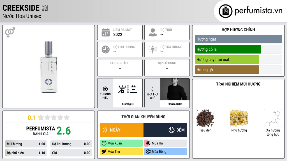Screen dimensions: 287x161
Task: Click the Độ phổ biến 1.10 score row
Action: (26, 153)
